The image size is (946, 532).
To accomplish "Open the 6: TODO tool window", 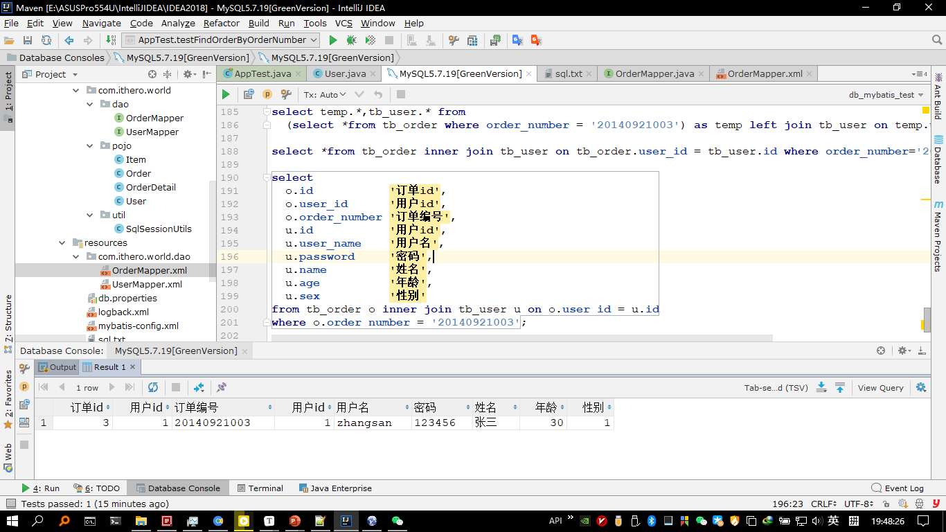I will click(x=96, y=488).
